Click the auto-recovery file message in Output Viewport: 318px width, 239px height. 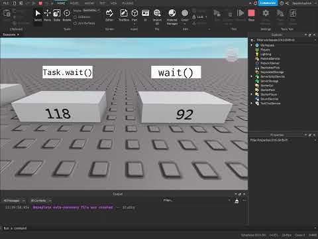[73, 207]
